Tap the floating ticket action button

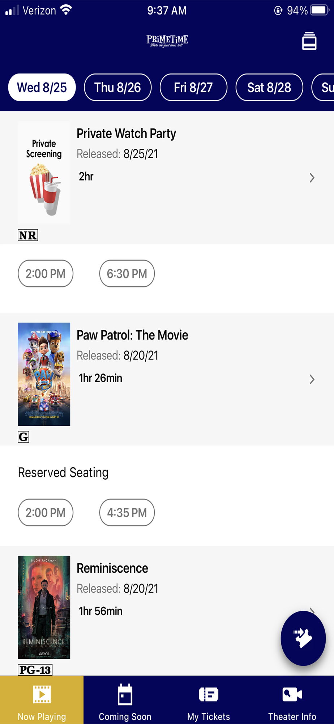click(303, 638)
